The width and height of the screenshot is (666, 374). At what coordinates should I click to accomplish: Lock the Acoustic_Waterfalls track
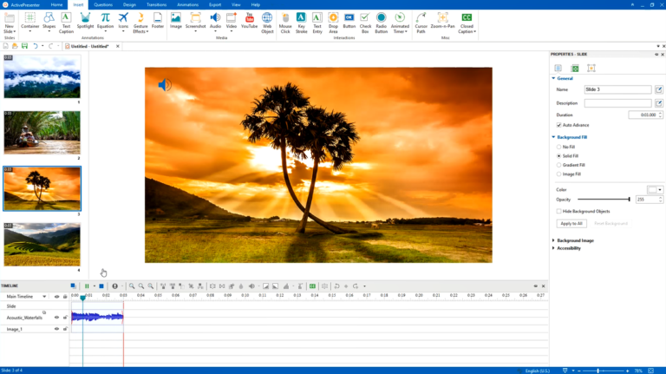tap(65, 318)
